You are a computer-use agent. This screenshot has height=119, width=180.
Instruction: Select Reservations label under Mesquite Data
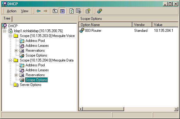(x=35, y=75)
